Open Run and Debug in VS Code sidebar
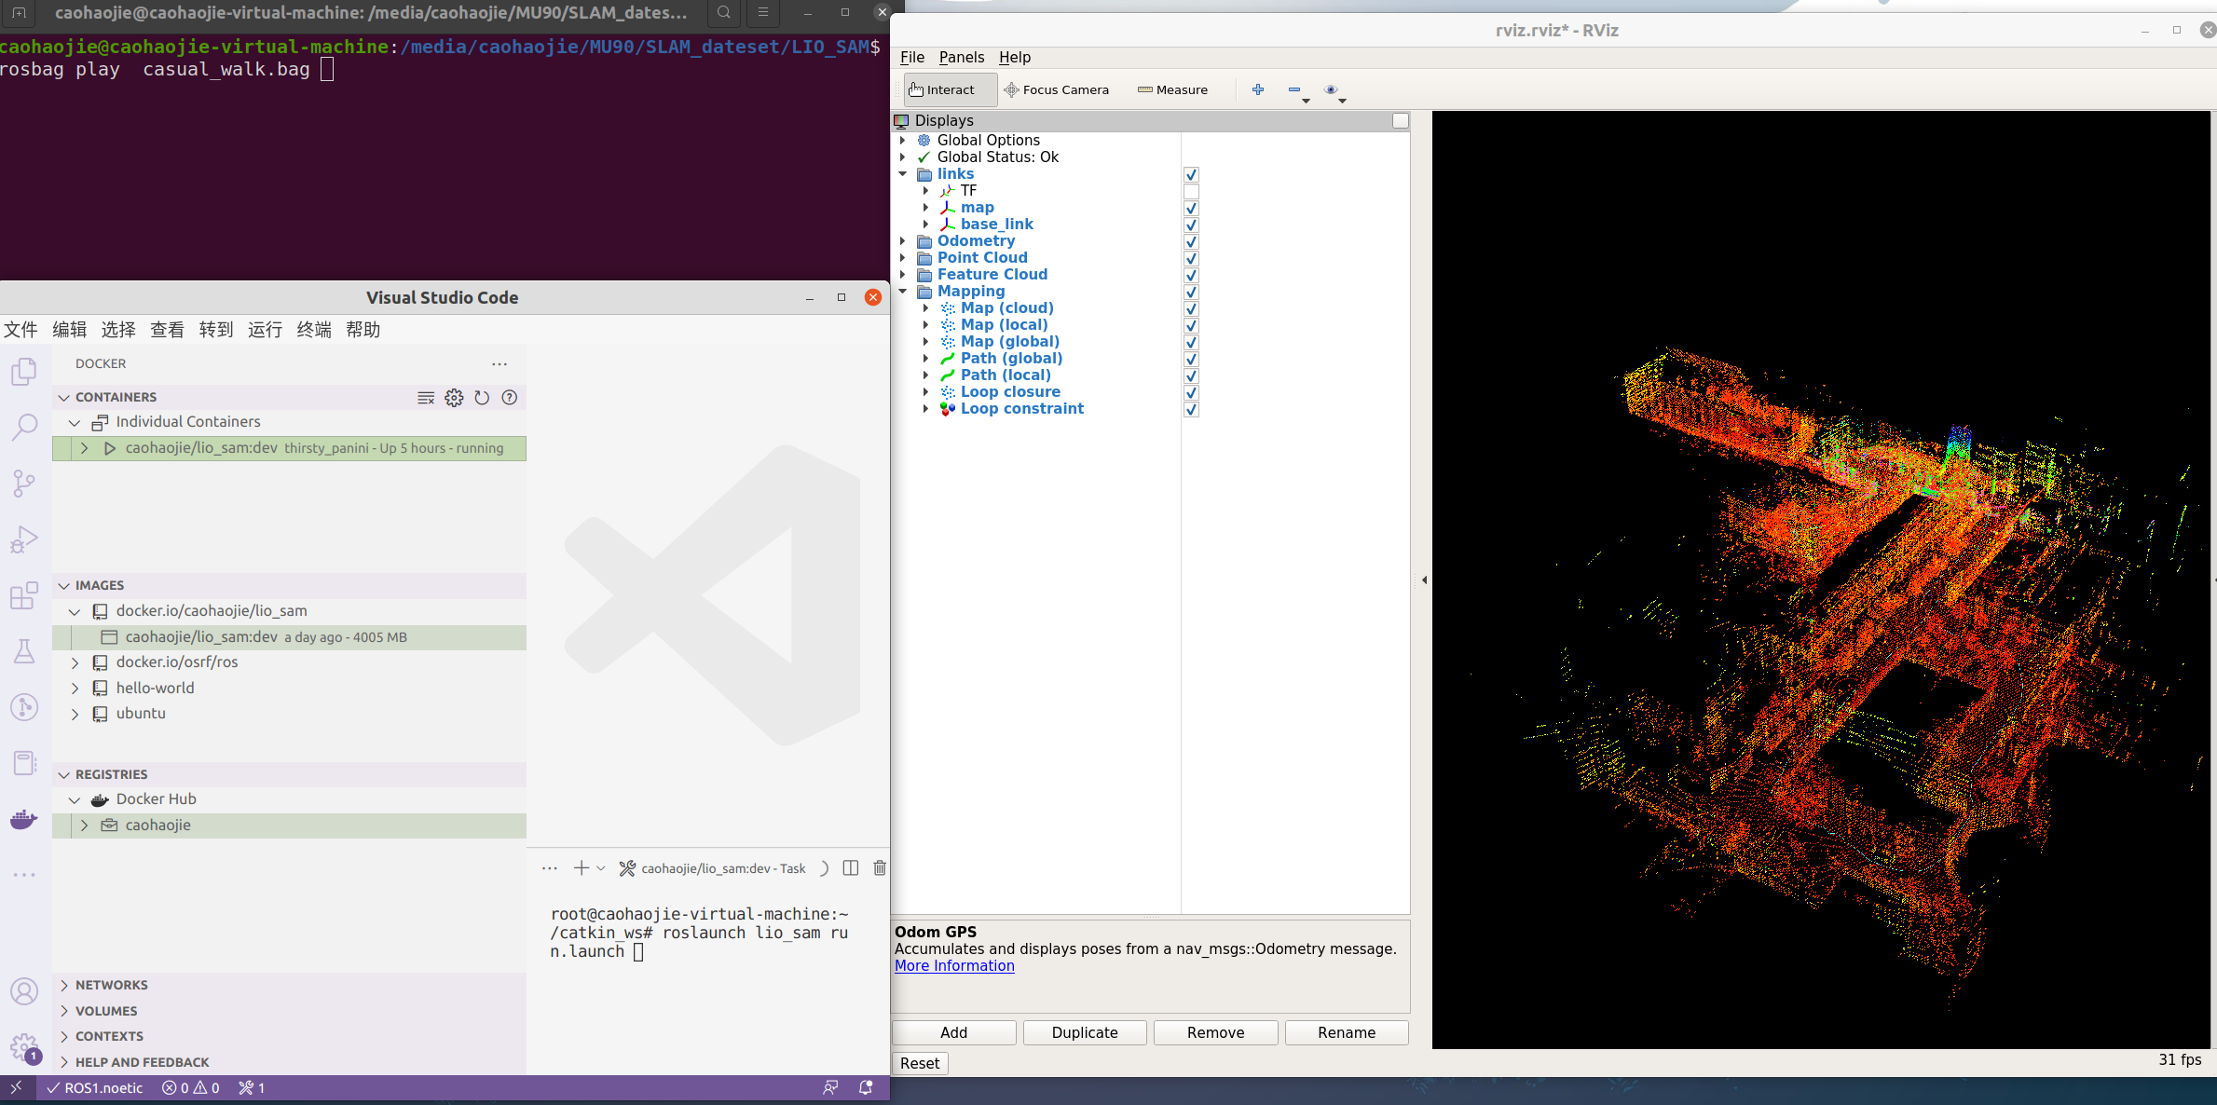The image size is (2217, 1105). click(24, 539)
